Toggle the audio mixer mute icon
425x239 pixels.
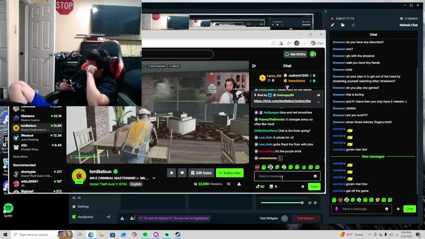coord(309,202)
